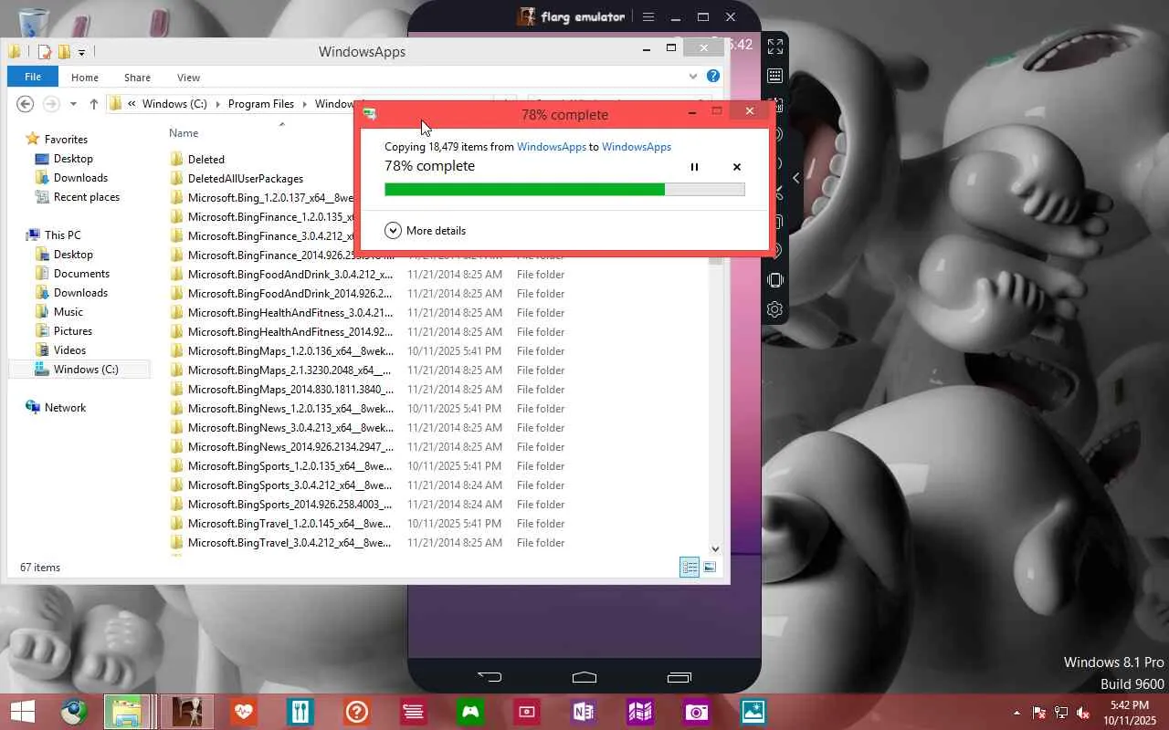Select Network in navigation pane
Viewport: 1169px width, 730px height.
(65, 408)
